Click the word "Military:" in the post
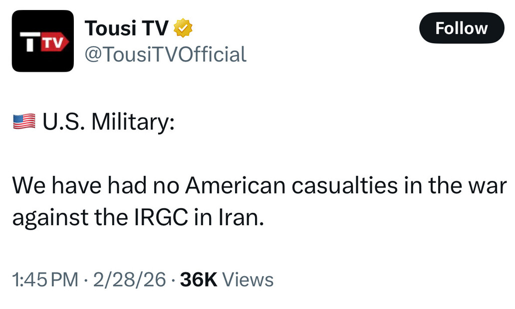The image size is (515, 309). pyautogui.click(x=132, y=122)
